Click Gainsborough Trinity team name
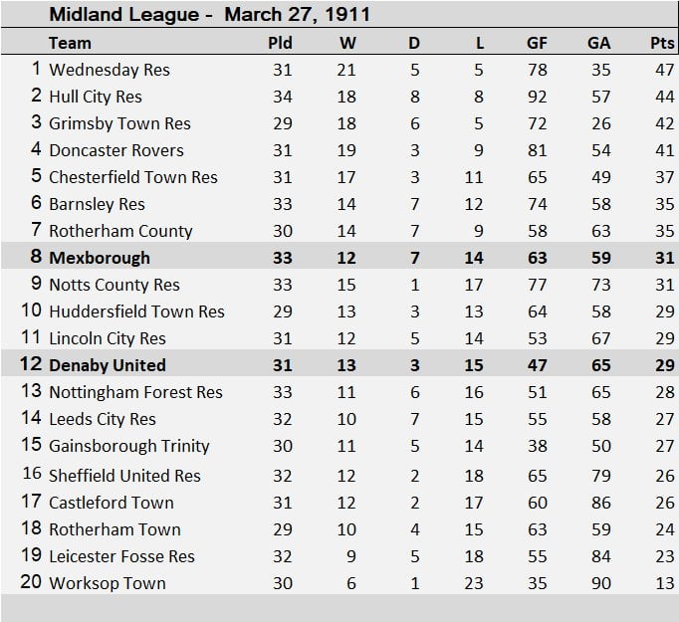679x622 pixels. click(x=128, y=446)
